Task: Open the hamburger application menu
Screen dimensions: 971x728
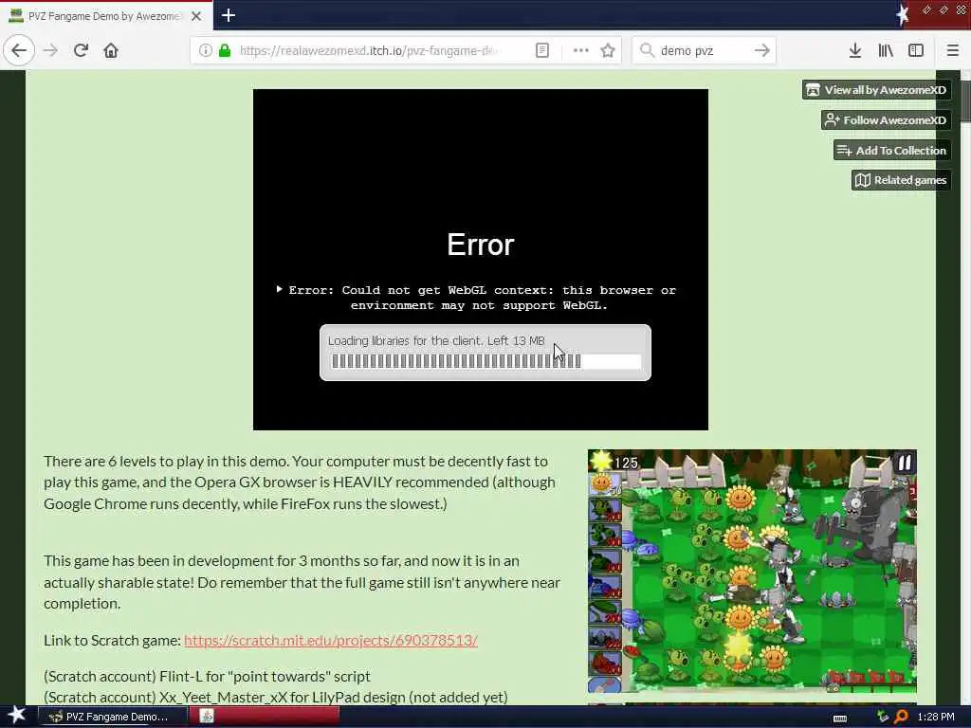Action: click(x=953, y=50)
